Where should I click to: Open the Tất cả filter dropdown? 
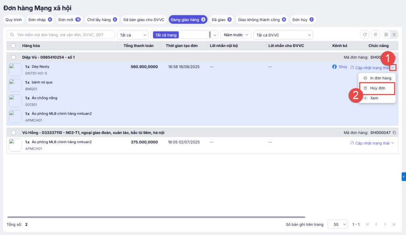132,35
